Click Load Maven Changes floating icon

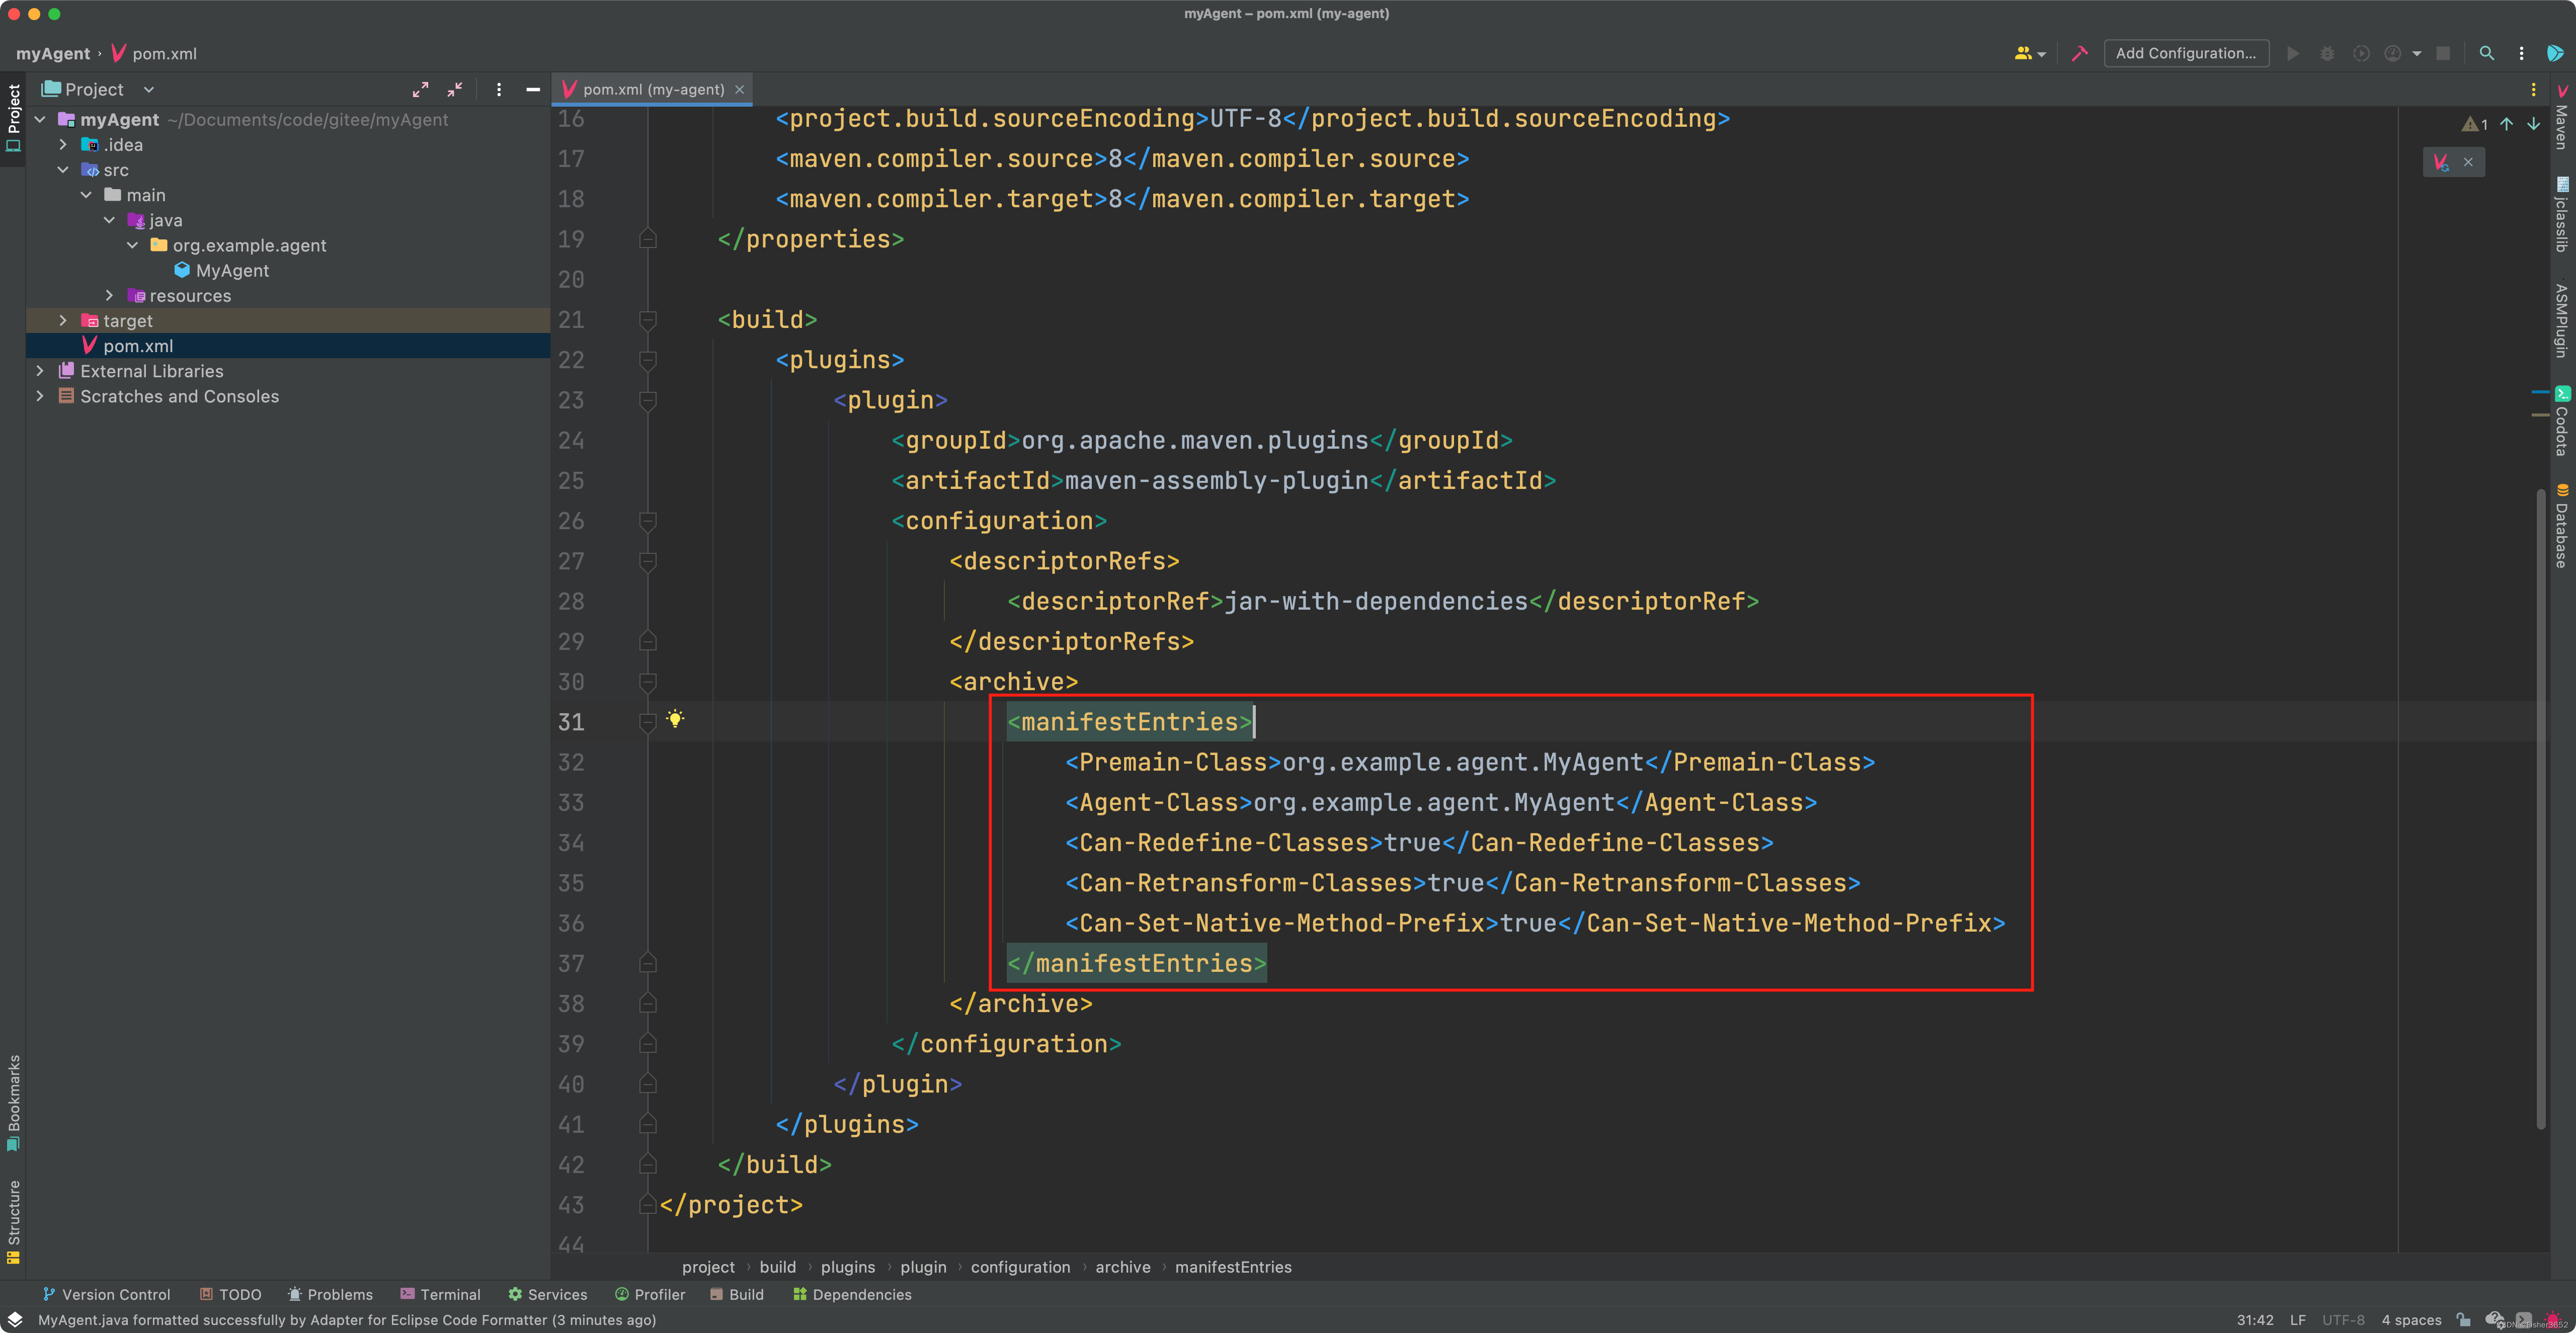[x=2441, y=162]
